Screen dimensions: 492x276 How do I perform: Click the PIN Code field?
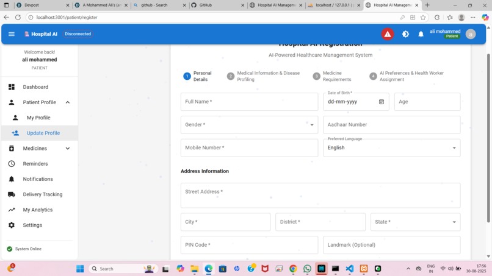(x=249, y=245)
